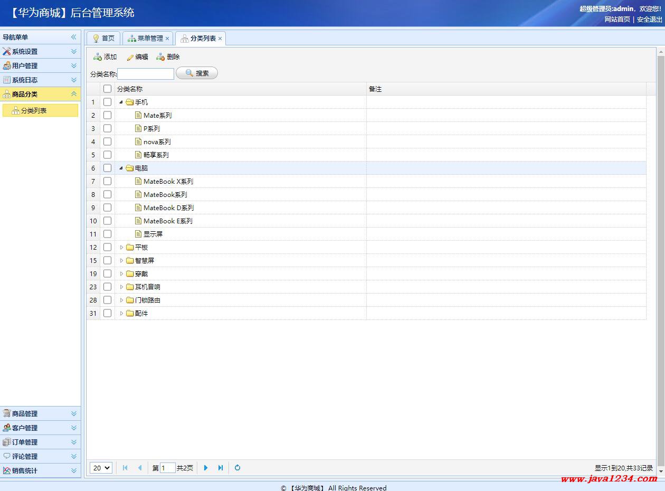Click the folder icon of 配件 row
The image size is (665, 491).
click(x=130, y=313)
